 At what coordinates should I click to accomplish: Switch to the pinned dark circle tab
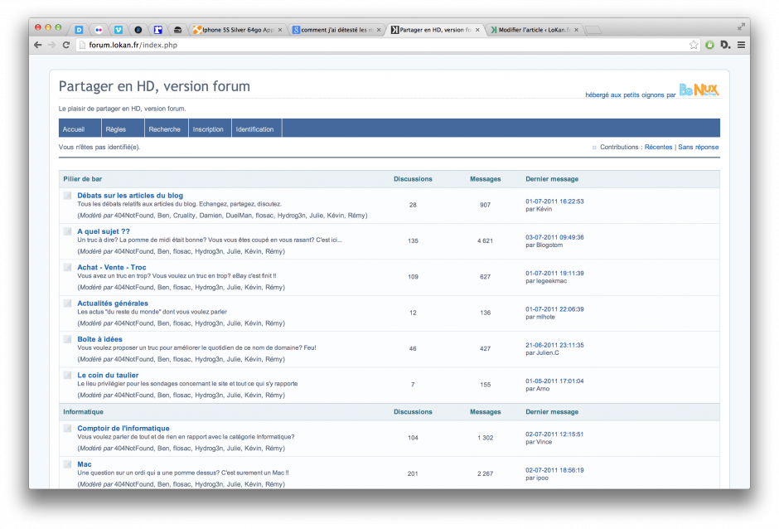click(138, 30)
